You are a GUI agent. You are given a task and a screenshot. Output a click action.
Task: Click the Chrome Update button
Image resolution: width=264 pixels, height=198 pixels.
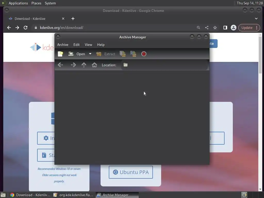[247, 28]
